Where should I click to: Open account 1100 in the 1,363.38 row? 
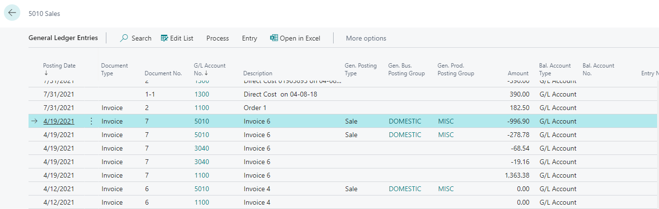(202, 175)
